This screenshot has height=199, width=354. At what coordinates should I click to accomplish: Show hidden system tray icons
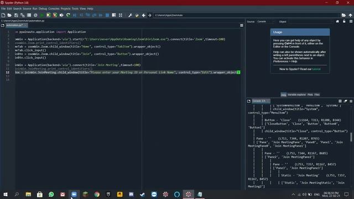(293, 194)
